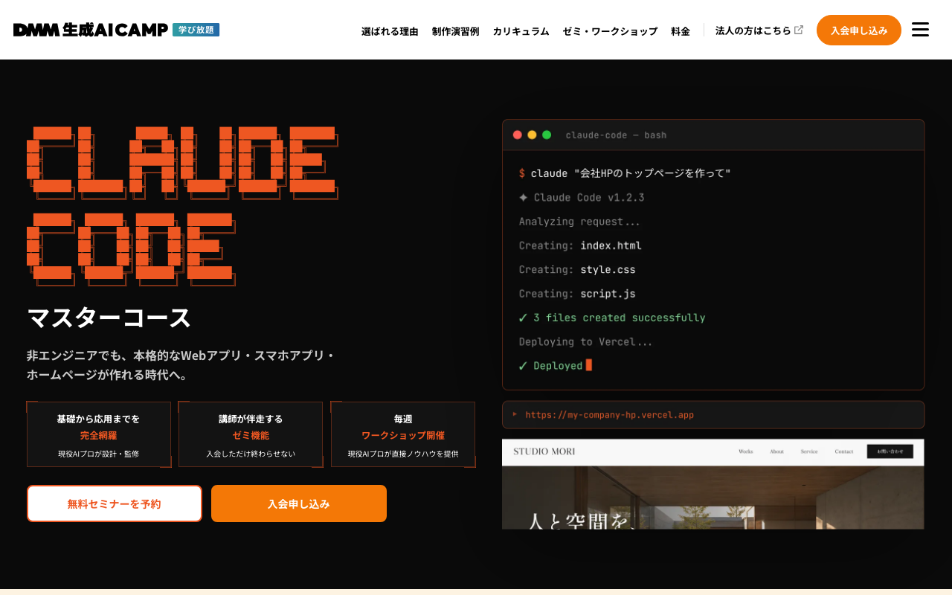Click the external link icon beside 法人の方はこちら

(799, 30)
